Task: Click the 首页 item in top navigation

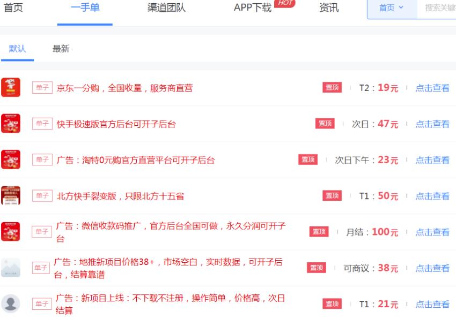Action: (13, 8)
